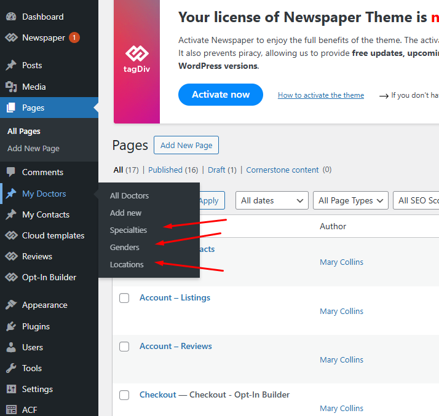Open the Account – Reviews page link
The width and height of the screenshot is (439, 416).
pyautogui.click(x=176, y=346)
